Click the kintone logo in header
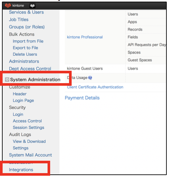170x178 pixels. [x=14, y=5]
